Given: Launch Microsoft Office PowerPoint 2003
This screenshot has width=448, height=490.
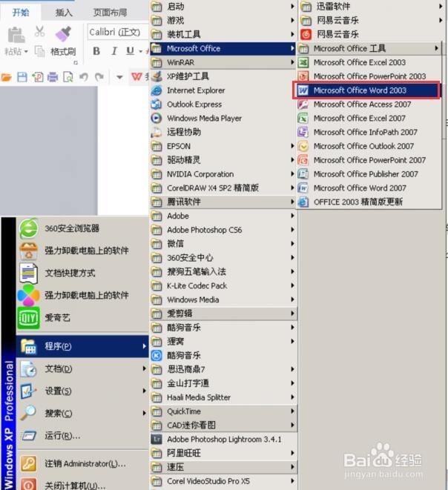Looking at the screenshot, I should (x=369, y=76).
